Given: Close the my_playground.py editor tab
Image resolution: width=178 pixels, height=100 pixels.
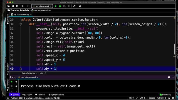Looking at the screenshot, I should [31, 14].
